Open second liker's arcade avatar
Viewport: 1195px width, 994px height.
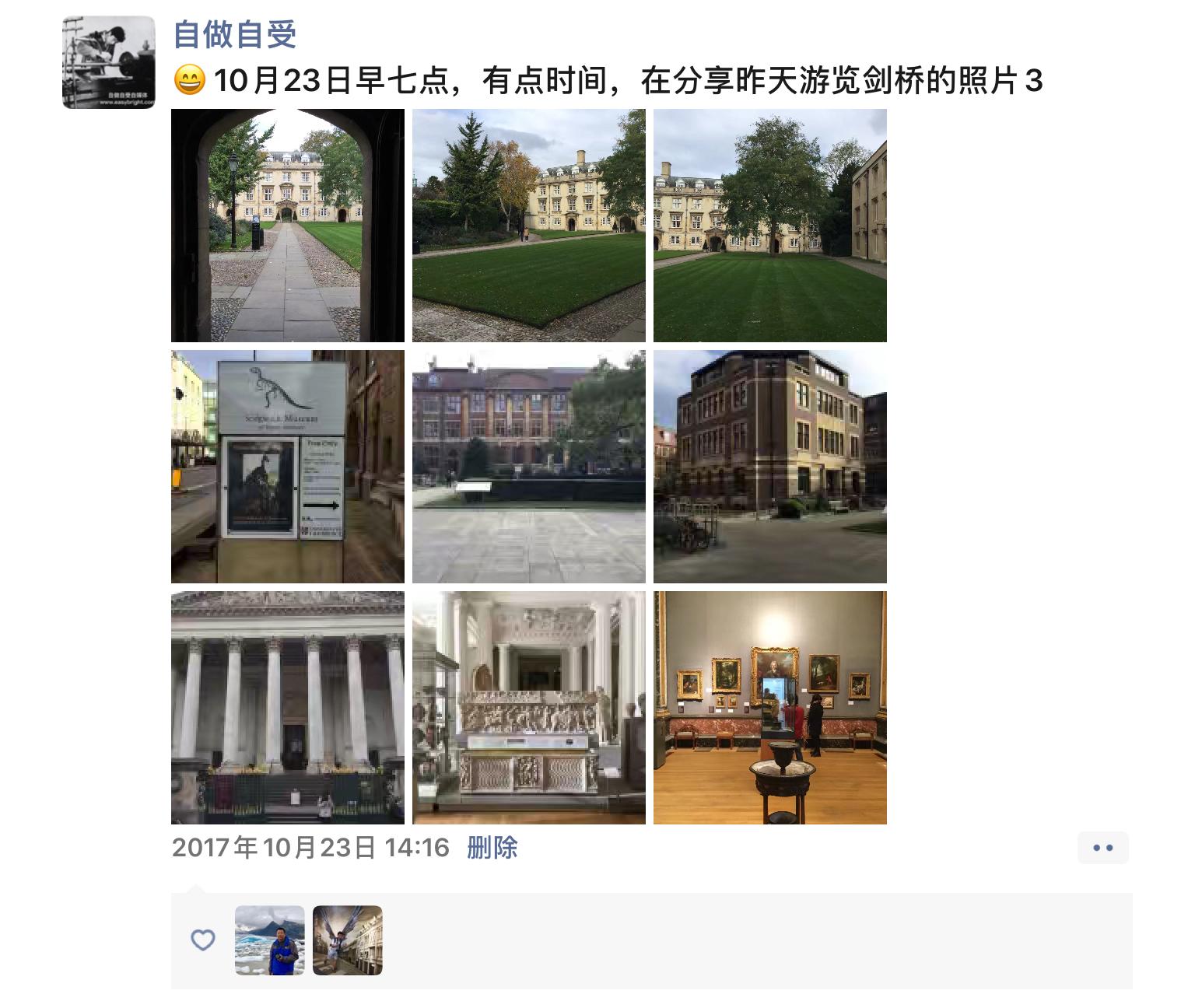[348, 940]
